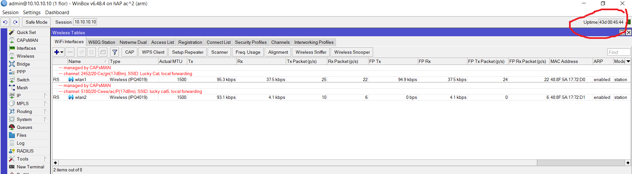Click the System gear icon
This screenshot has height=174, width=632.
click(x=12, y=119)
